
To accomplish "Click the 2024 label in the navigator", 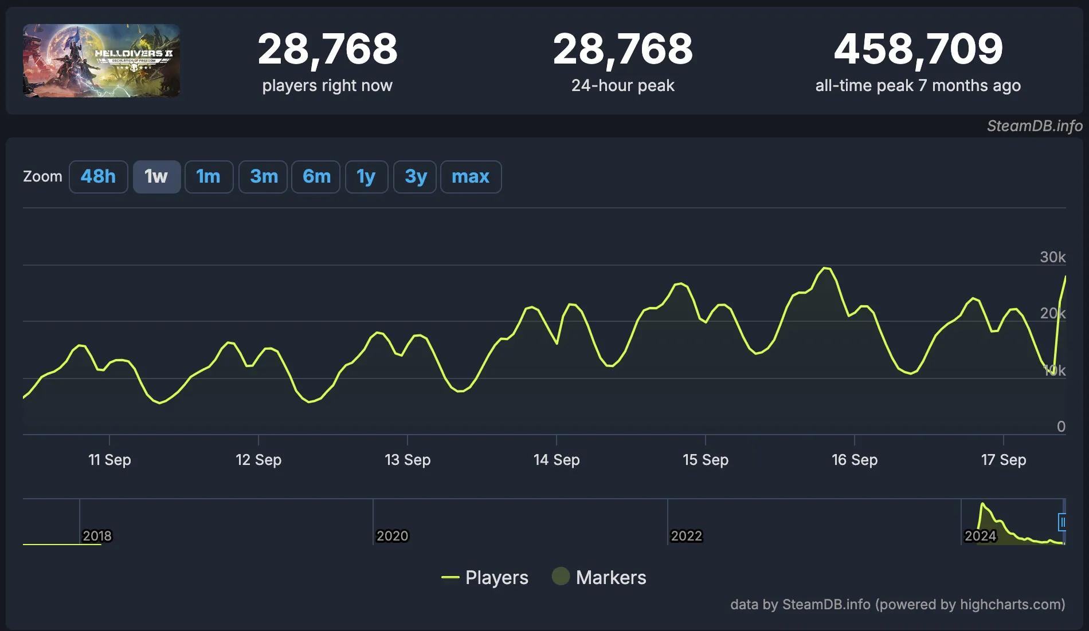I will click(x=980, y=536).
